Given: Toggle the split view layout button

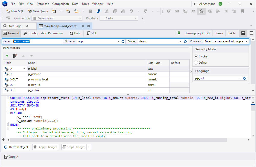Looking at the screenshot, I should point(243,33).
